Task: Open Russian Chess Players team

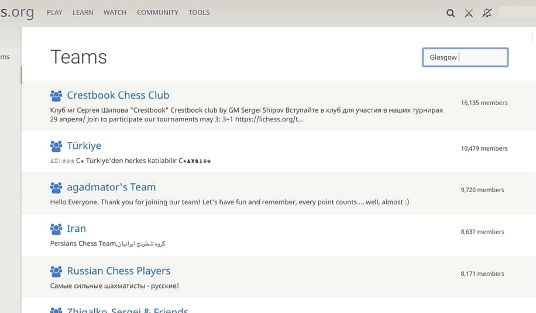Action: [118, 270]
